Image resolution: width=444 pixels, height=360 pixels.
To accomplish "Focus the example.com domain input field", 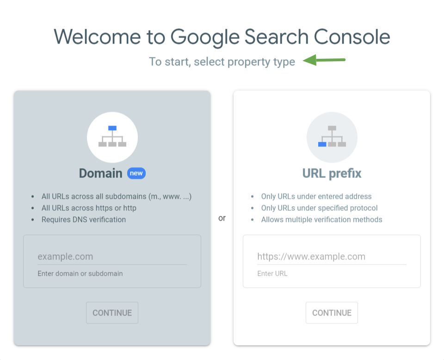I will [112, 257].
